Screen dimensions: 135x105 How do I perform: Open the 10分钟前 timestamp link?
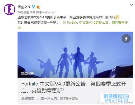(23, 12)
